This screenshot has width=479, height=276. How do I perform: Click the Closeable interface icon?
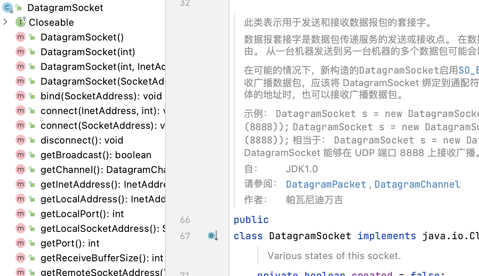[x=21, y=22]
